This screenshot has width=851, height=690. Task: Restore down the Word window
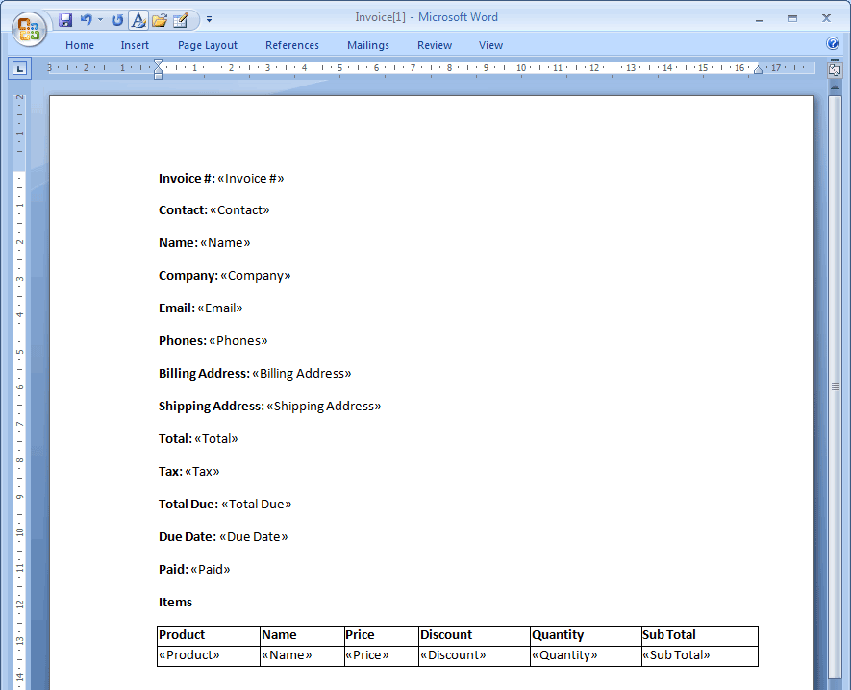pyautogui.click(x=793, y=19)
